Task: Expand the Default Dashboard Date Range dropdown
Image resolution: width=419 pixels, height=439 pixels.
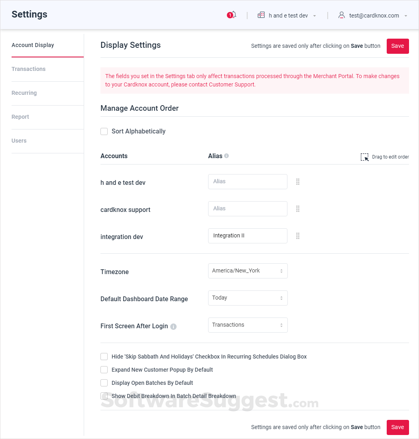Action: pos(248,298)
